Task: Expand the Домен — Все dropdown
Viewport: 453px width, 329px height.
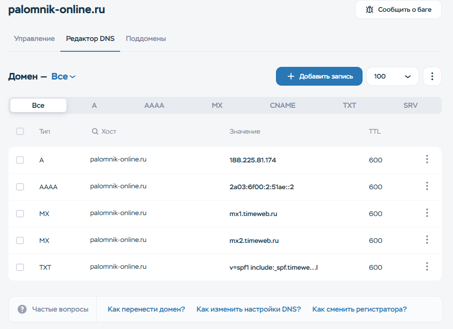Action: click(x=63, y=77)
